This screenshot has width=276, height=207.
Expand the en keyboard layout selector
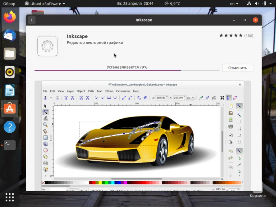(x=234, y=4)
